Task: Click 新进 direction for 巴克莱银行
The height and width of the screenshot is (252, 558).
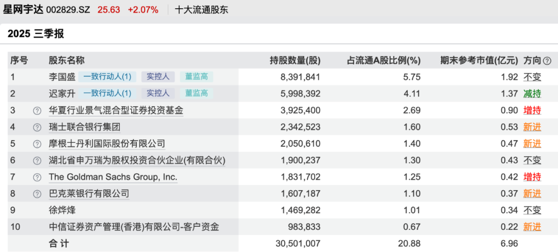Action: [x=532, y=194]
